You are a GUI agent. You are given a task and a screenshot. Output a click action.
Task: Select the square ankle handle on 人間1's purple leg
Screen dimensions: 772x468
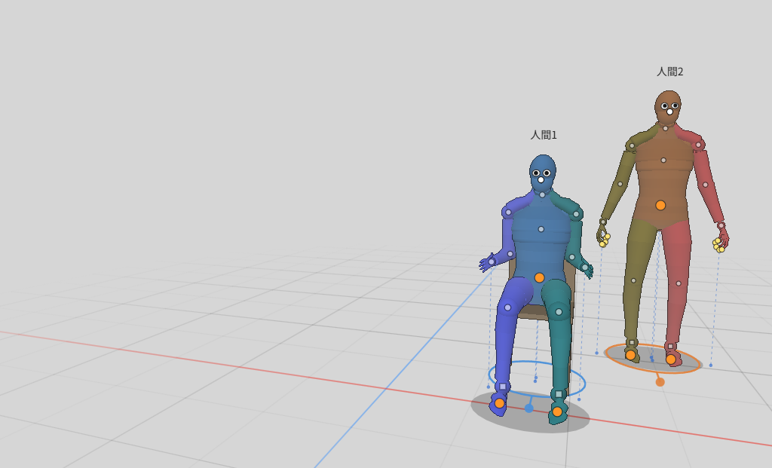[x=503, y=387]
